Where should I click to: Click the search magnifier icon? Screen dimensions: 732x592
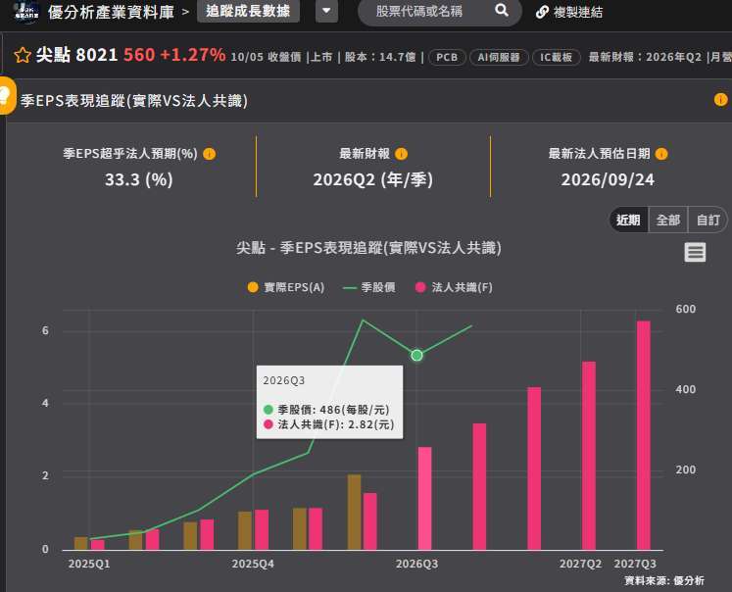point(502,10)
